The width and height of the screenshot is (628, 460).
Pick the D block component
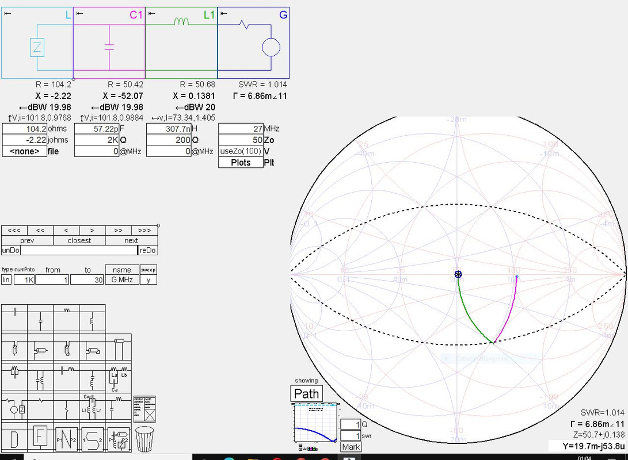click(14, 439)
